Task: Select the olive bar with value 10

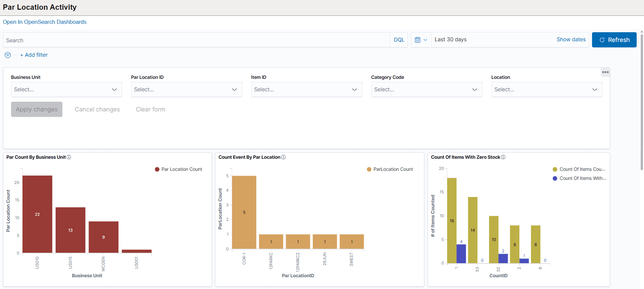Action: pos(494,239)
